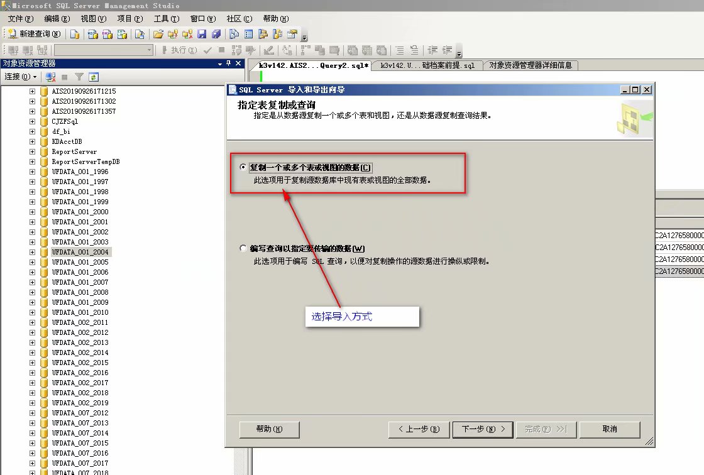The width and height of the screenshot is (704, 475).
Task: Switch to 对象资源管理器详细信息 tab
Action: pos(530,65)
